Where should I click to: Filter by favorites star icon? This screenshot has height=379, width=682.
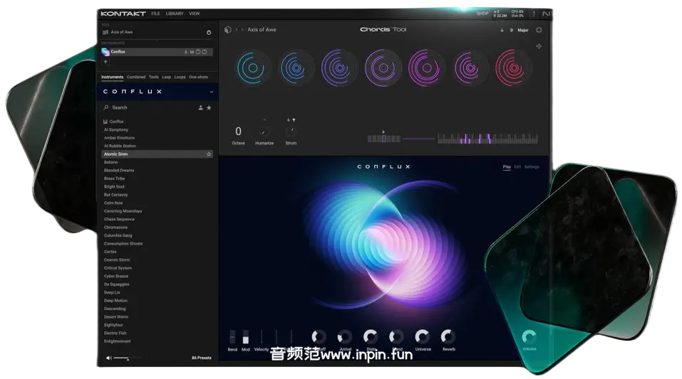click(x=209, y=107)
